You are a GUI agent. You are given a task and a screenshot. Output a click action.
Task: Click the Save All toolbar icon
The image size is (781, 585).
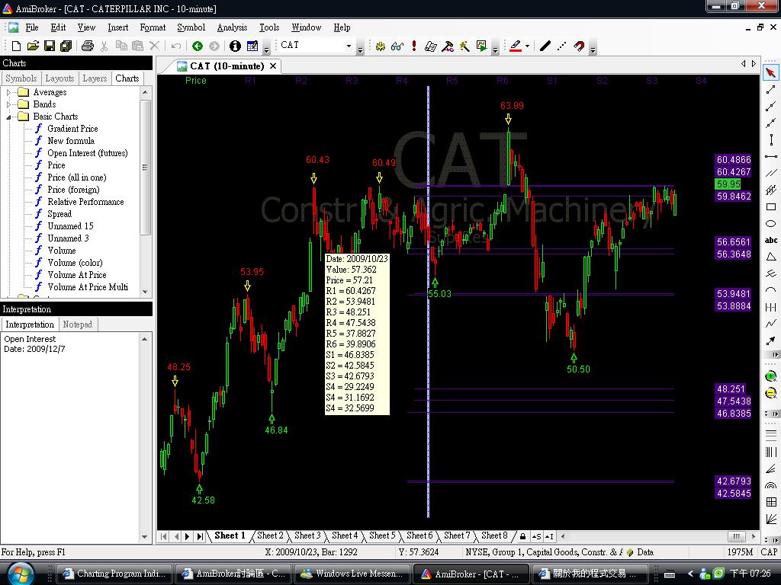click(x=66, y=46)
